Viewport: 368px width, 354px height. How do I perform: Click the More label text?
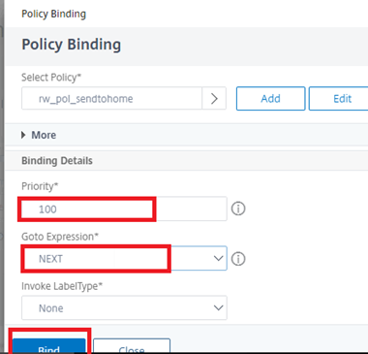(44, 135)
